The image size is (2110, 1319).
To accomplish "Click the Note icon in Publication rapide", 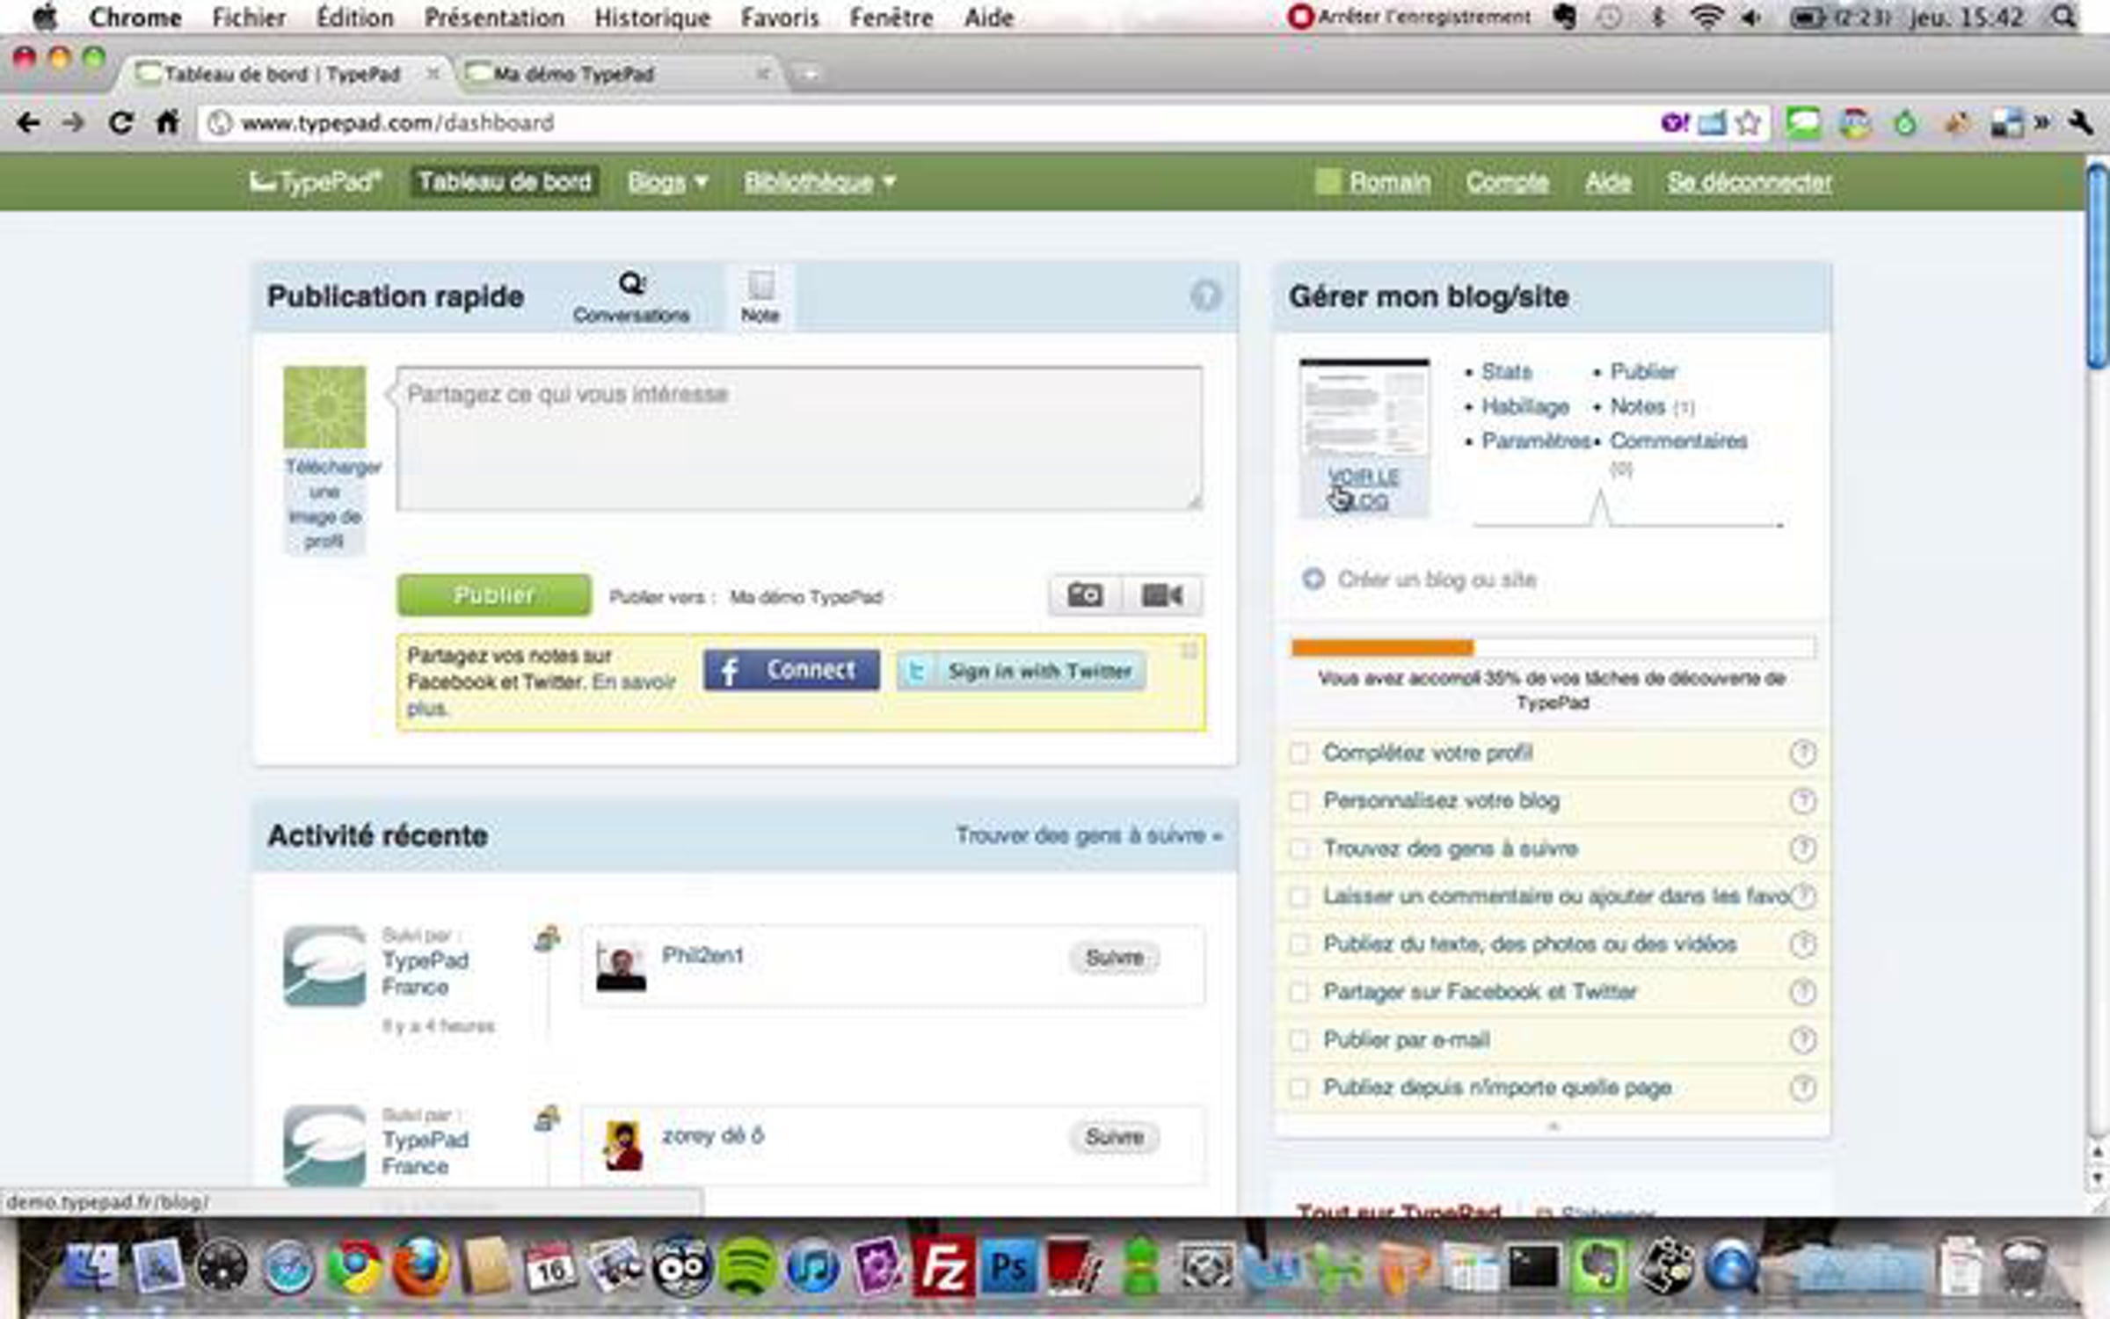I will (760, 287).
